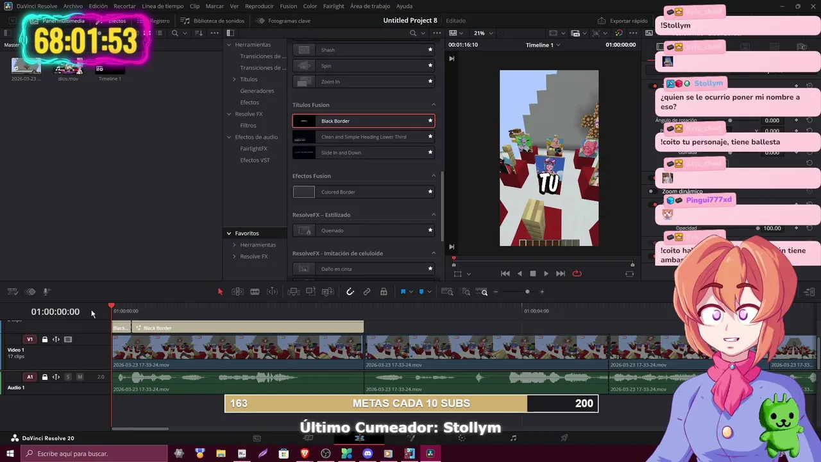Select Slide In and Down title
This screenshot has width=821, height=462.
pyautogui.click(x=364, y=153)
